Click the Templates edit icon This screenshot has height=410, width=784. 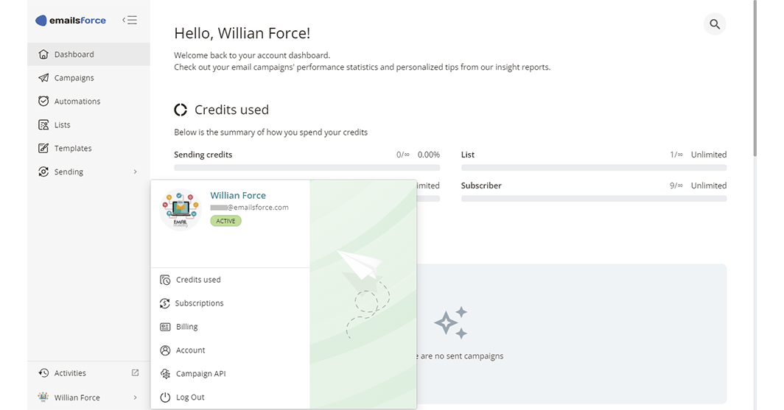click(43, 149)
